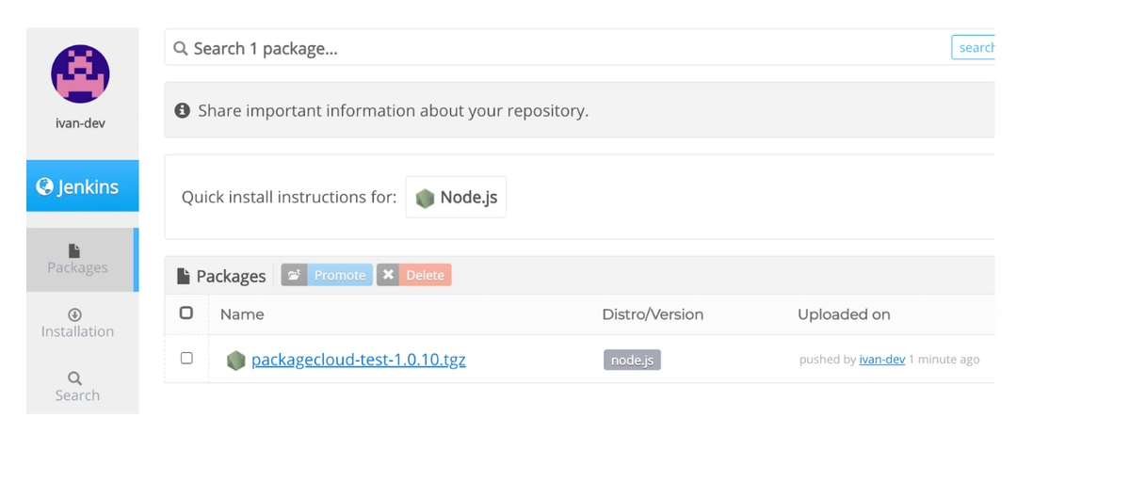Check the packagecloud-test-1.0.10.tgz row checkbox

(x=186, y=358)
